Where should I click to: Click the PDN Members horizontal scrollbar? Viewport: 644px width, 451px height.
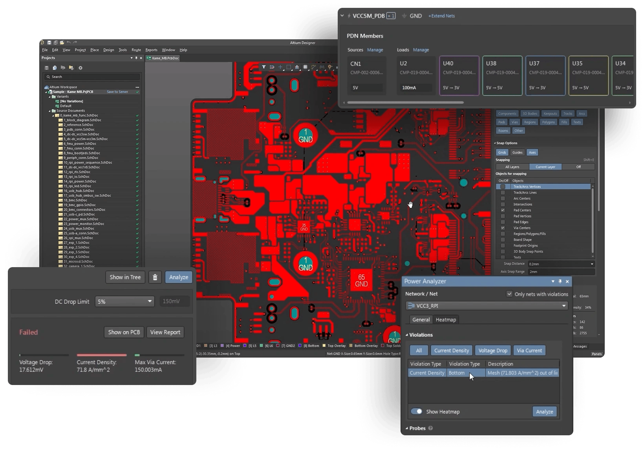405,103
